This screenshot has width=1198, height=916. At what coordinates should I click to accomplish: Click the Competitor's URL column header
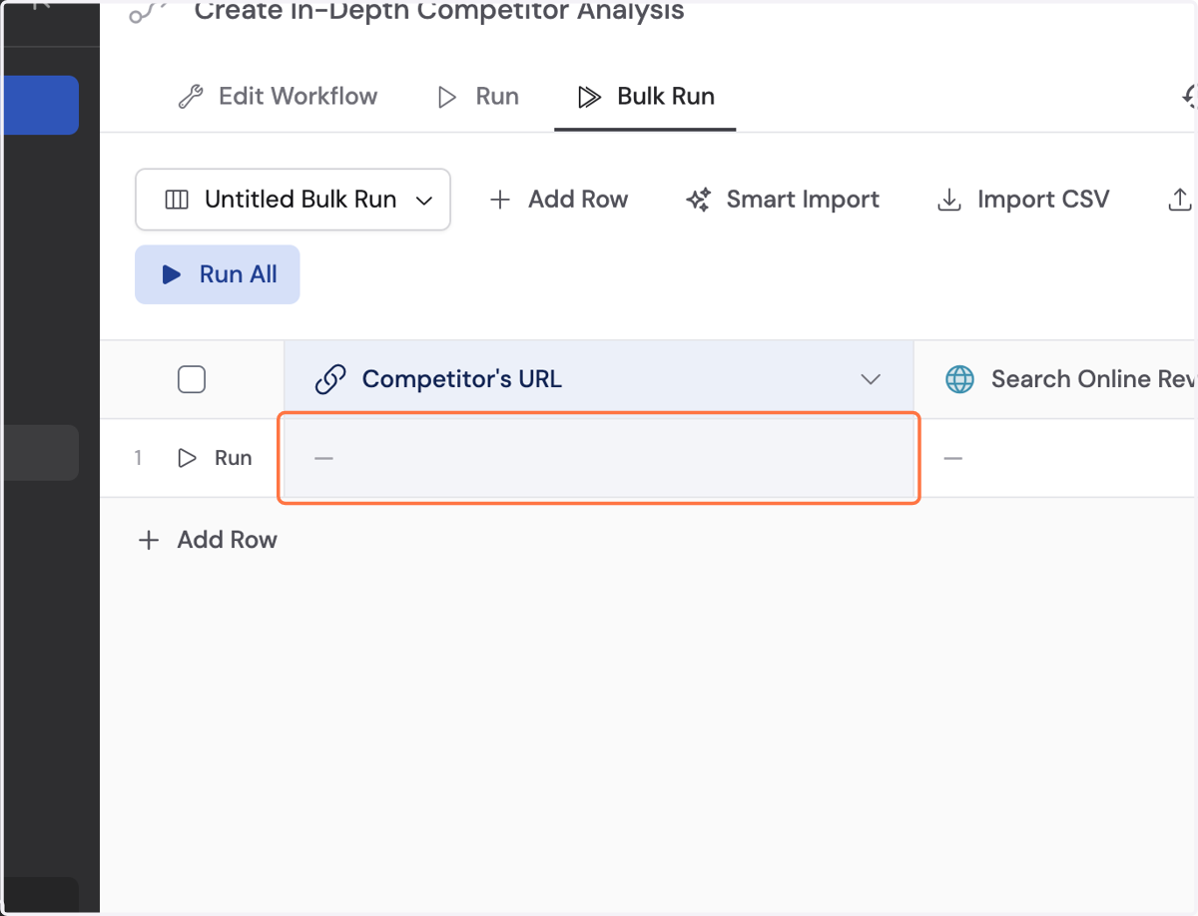599,379
